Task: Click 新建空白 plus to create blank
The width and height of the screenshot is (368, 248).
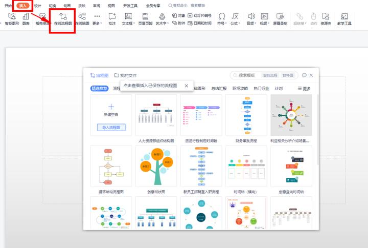Action: 111,107
